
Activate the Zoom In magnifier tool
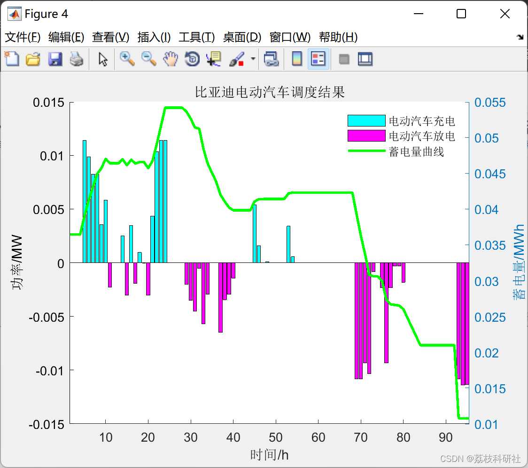click(127, 59)
